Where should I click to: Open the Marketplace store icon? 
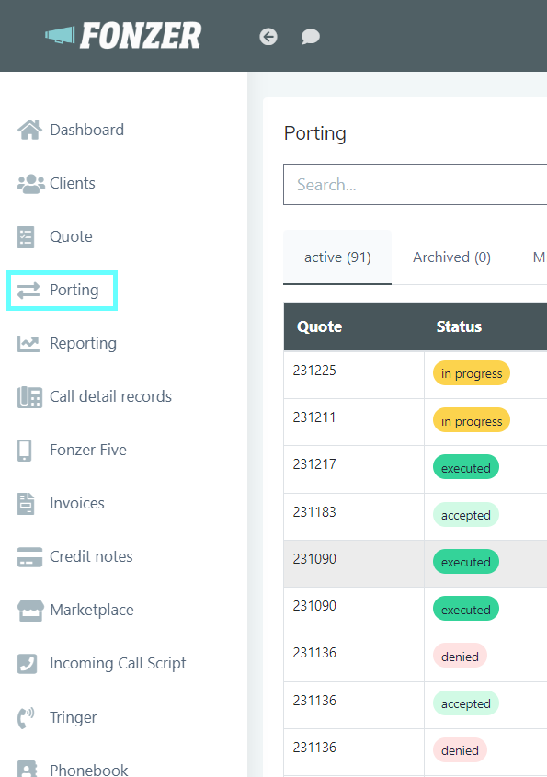[x=30, y=610]
